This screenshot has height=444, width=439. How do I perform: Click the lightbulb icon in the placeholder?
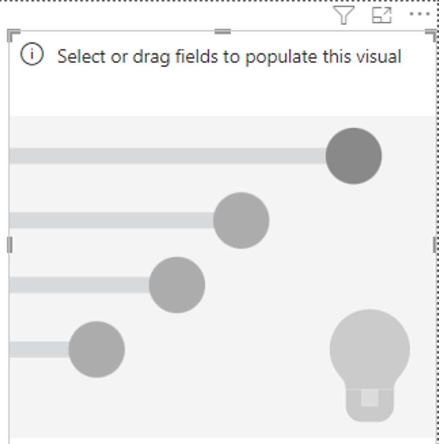click(x=370, y=366)
